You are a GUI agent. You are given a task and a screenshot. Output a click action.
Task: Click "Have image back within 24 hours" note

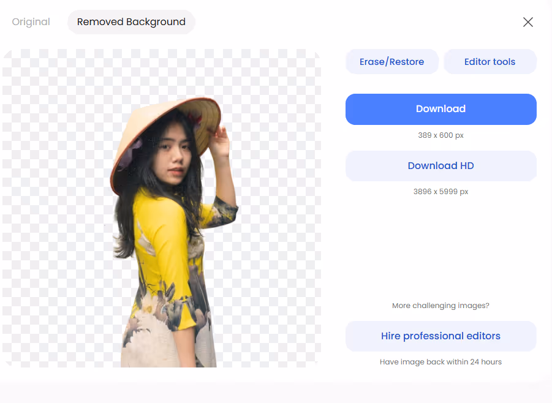coord(440,362)
